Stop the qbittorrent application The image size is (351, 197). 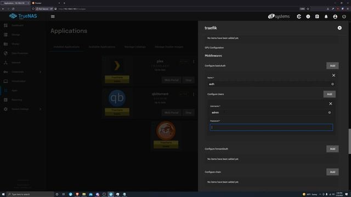click(189, 113)
